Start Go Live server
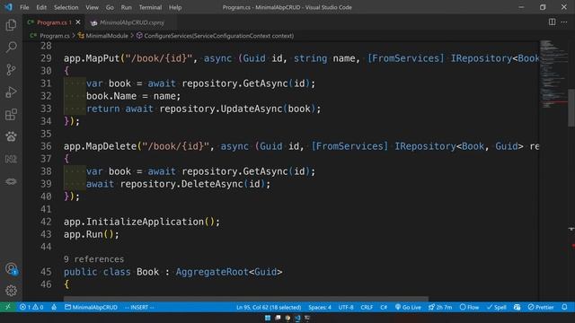Viewport: 575px width, 323px height. coord(408,307)
